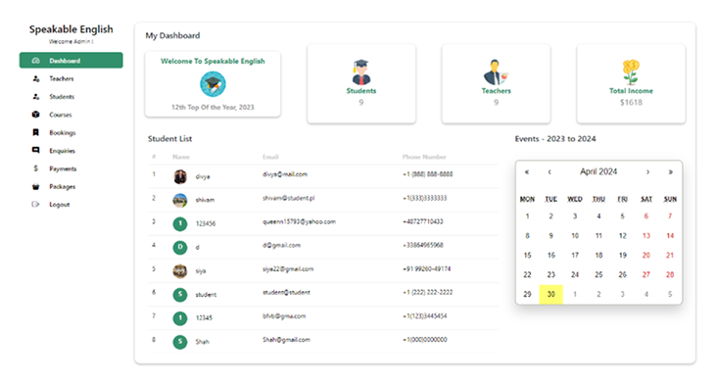Viewport: 717px width, 383px height.
Task: Select Sunday April 28 in calendar
Action: 670,274
